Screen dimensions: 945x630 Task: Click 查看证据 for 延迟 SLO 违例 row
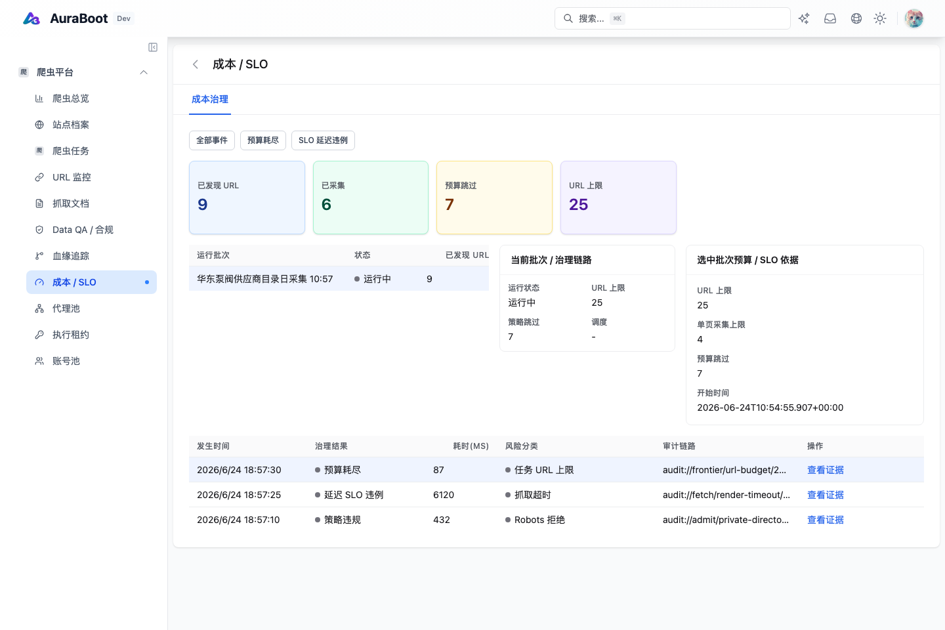point(826,495)
